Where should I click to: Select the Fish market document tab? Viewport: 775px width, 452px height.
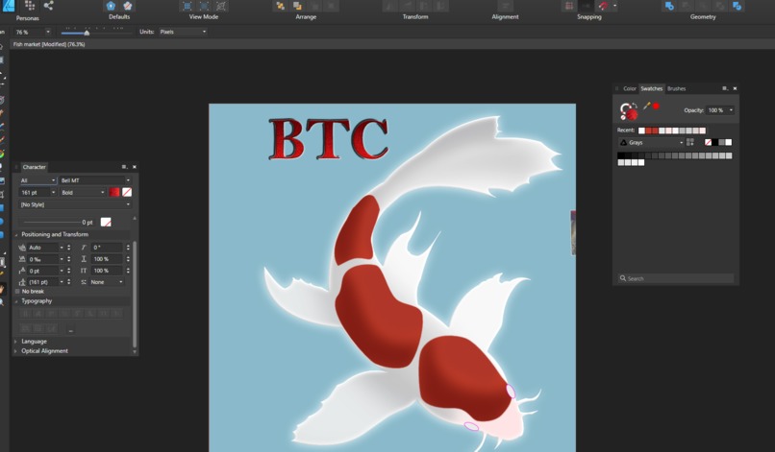pyautogui.click(x=49, y=44)
